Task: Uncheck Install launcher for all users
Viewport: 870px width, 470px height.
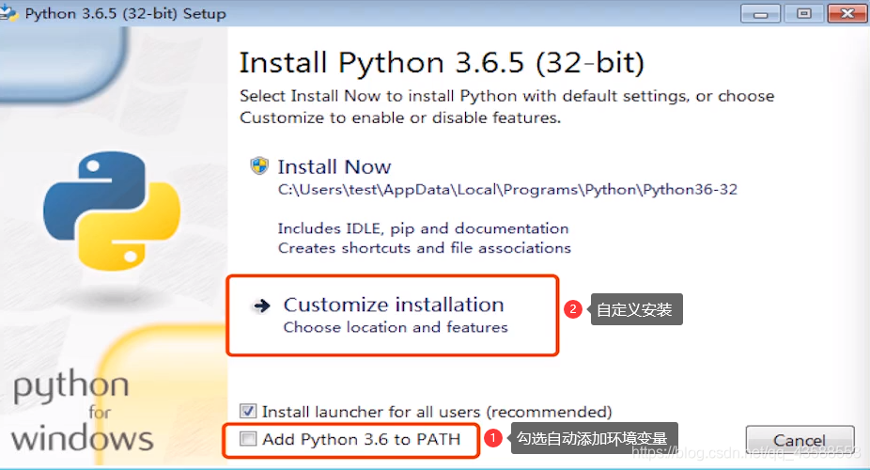Action: pos(248,411)
